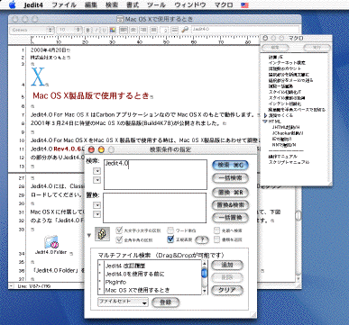Click the document proxy icon in title bar
The height and width of the screenshot is (325, 349).
point(120,19)
